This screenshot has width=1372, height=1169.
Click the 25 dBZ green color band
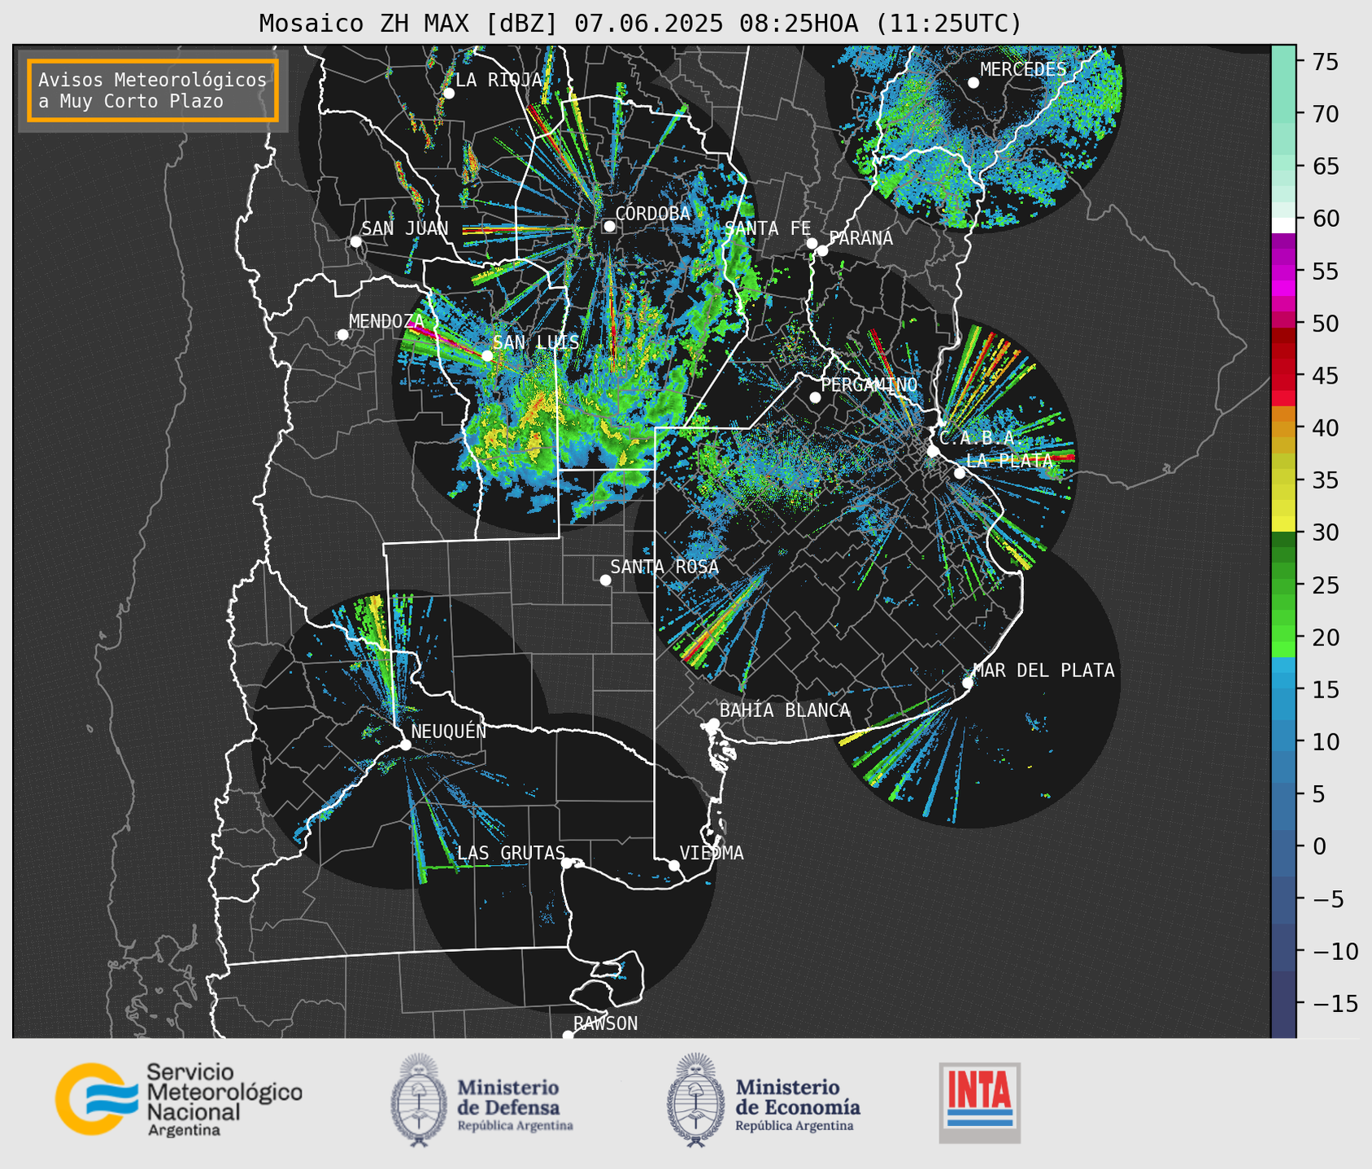[1283, 585]
